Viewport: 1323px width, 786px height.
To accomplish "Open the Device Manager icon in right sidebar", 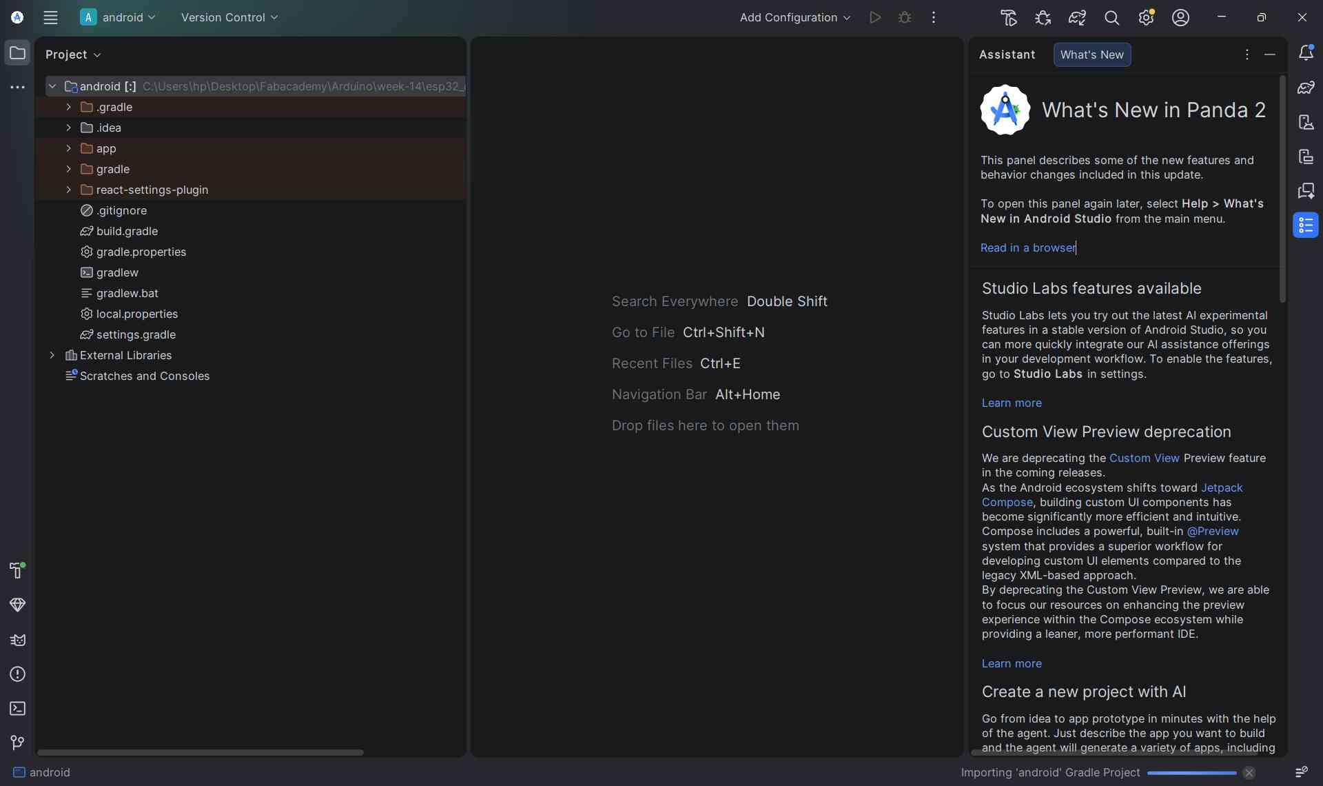I will 1306,122.
